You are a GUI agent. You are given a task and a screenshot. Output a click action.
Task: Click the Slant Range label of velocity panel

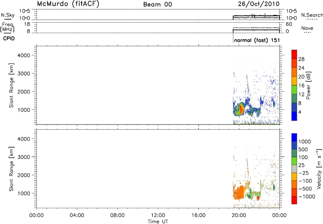pos(11,169)
